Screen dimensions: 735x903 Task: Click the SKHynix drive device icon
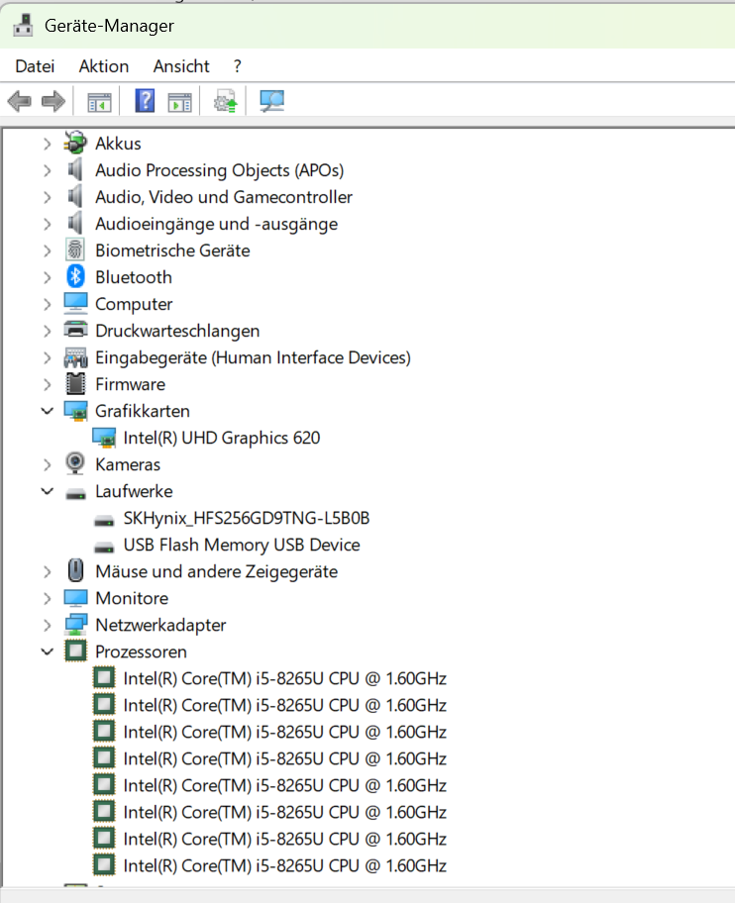104,521
